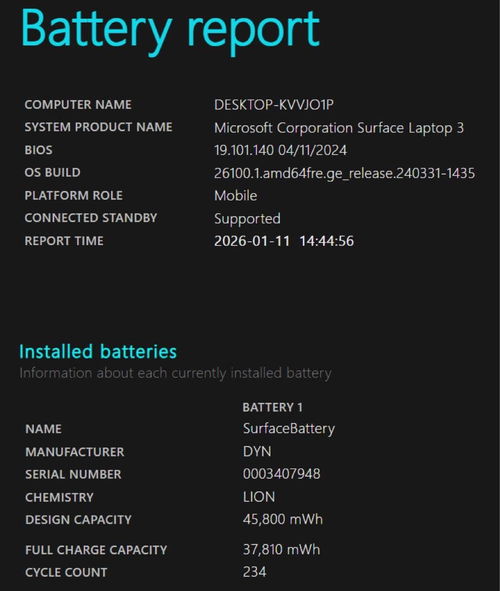
Task: Click the OS build value text
Action: coord(344,173)
